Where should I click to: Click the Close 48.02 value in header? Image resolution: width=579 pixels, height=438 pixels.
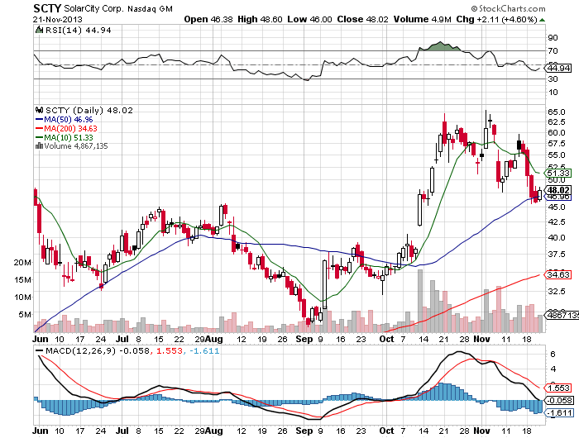pyautogui.click(x=362, y=20)
